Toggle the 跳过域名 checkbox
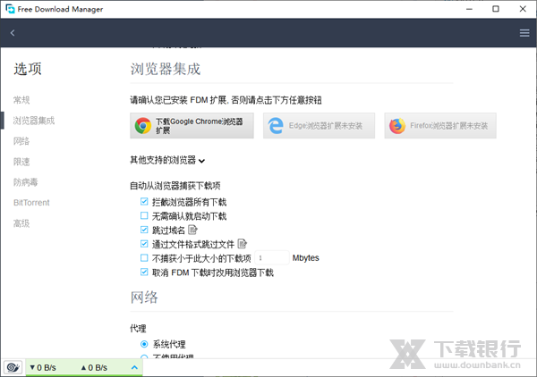Viewport: 537px width, 377px height. pyautogui.click(x=144, y=230)
